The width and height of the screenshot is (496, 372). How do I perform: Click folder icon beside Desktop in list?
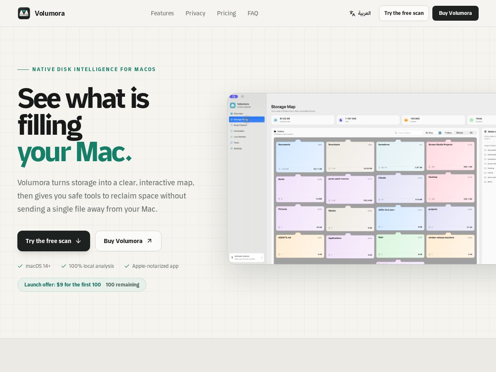pyautogui.click(x=485, y=168)
